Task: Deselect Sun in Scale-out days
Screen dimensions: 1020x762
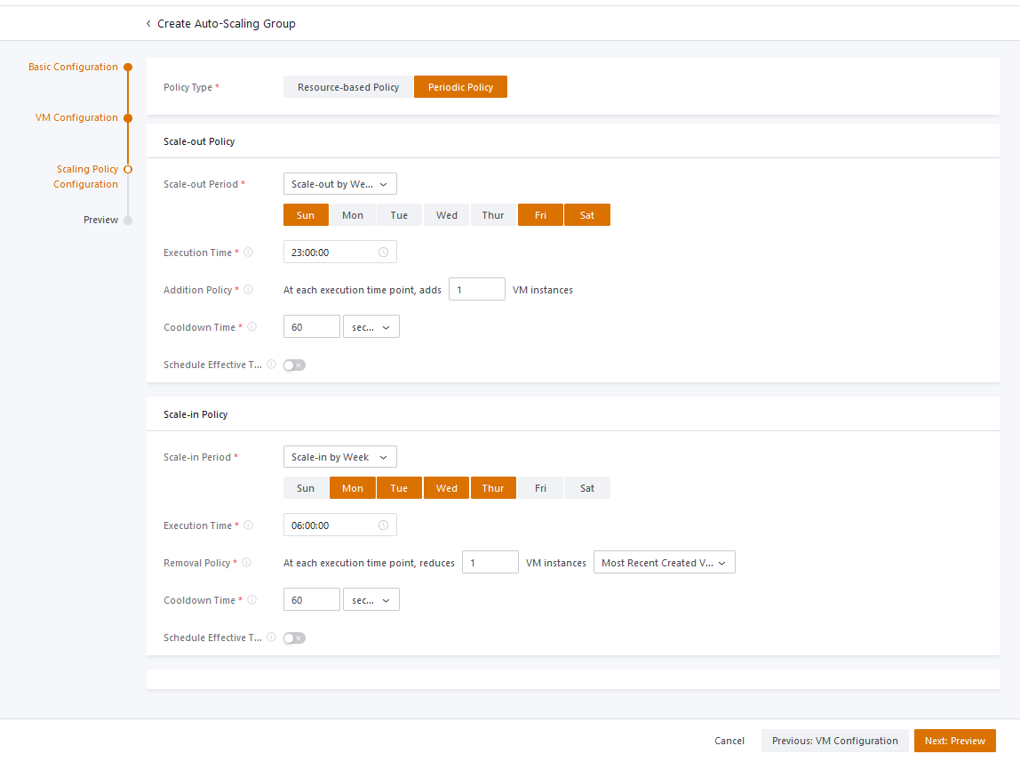Action: (306, 215)
